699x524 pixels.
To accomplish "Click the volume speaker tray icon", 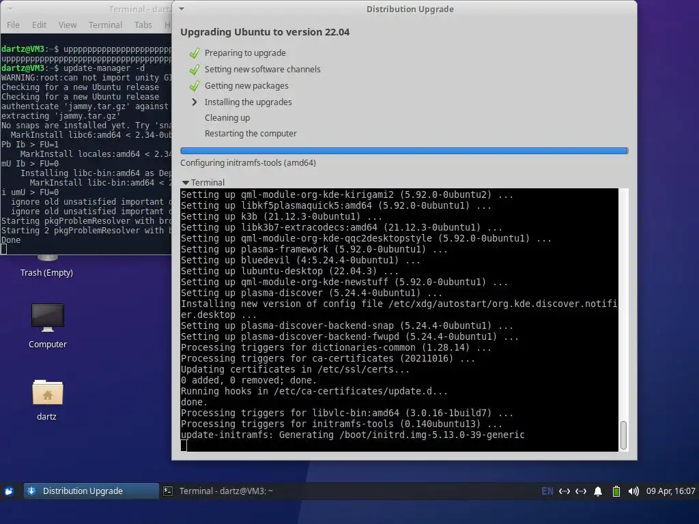I will click(x=633, y=491).
